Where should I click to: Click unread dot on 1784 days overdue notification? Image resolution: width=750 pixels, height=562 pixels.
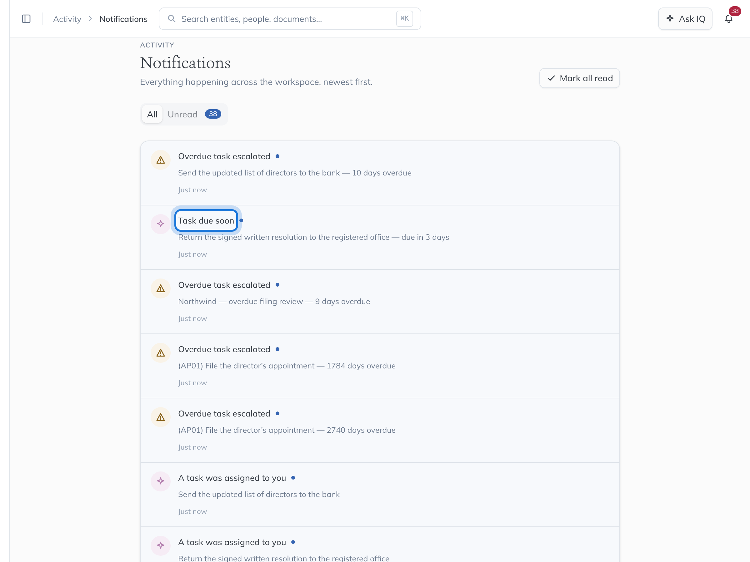point(277,349)
